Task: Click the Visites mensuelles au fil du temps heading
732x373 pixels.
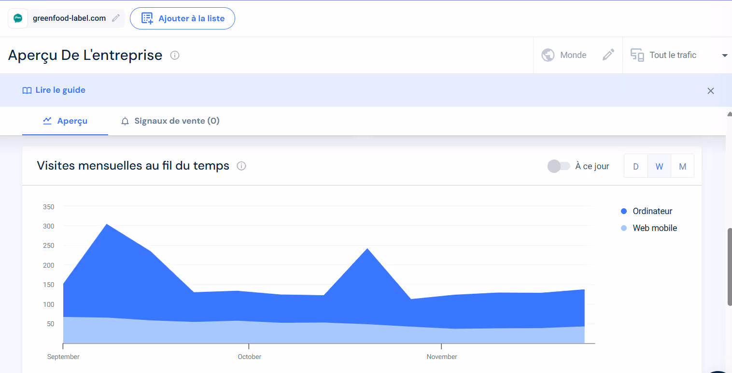Action: [x=133, y=166]
